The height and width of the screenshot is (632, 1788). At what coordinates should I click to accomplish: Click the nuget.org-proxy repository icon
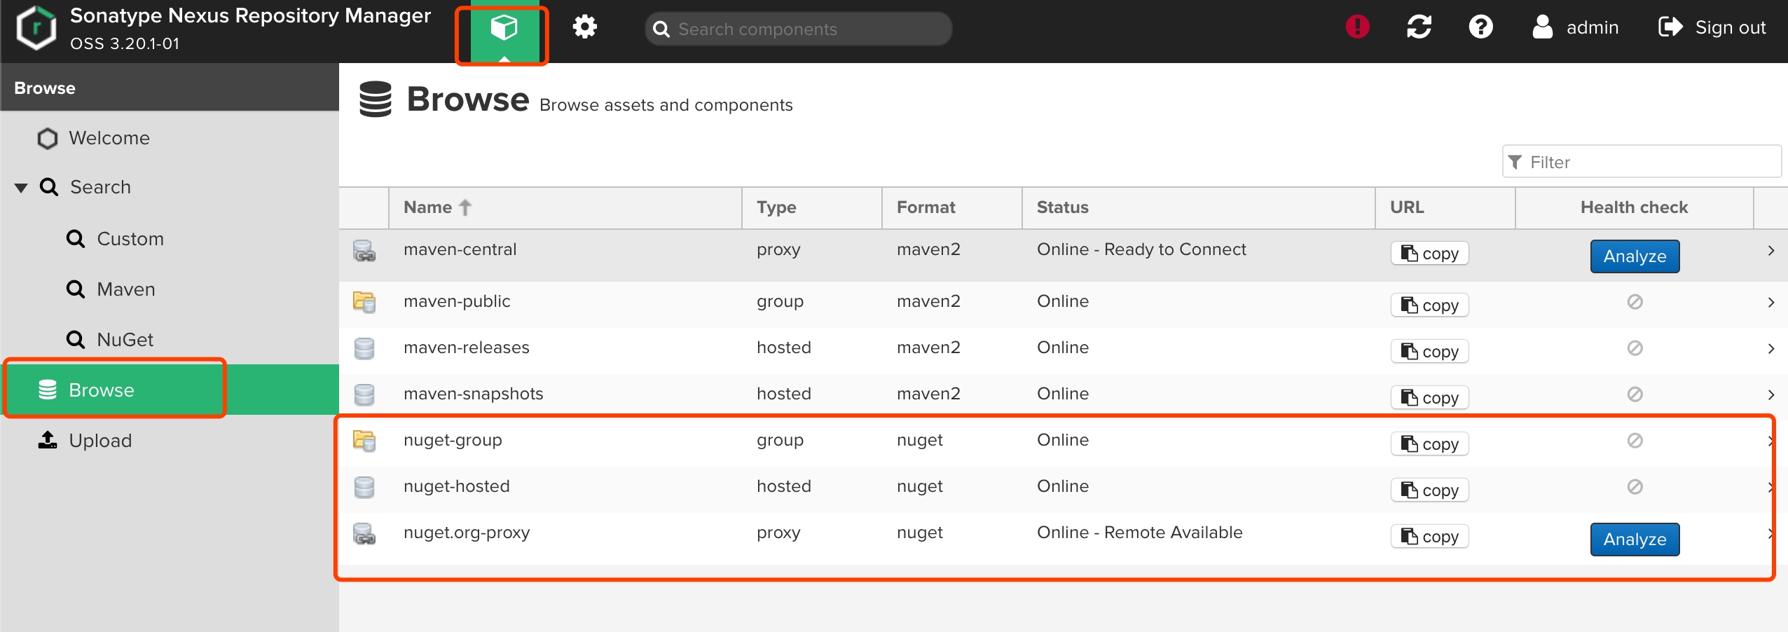click(364, 534)
